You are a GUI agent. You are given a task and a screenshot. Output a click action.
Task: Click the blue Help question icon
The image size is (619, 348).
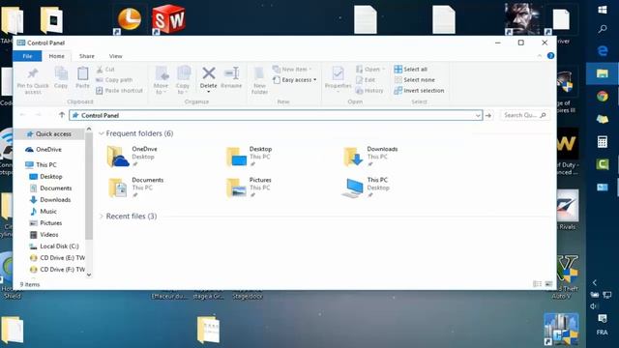550,56
